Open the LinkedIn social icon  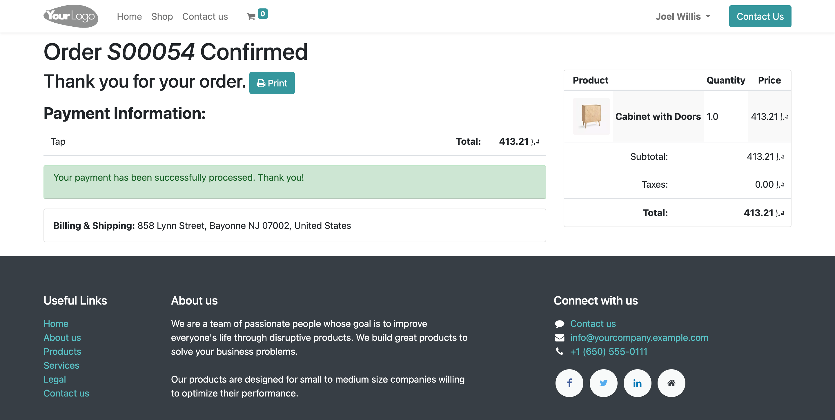[637, 383]
